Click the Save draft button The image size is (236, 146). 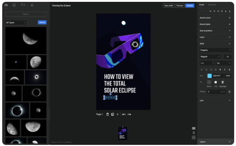click(169, 6)
